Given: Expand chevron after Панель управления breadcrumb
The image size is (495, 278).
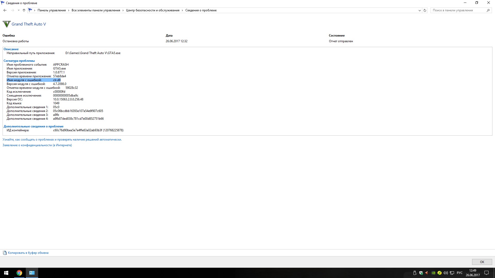Looking at the screenshot, I should click(69, 10).
